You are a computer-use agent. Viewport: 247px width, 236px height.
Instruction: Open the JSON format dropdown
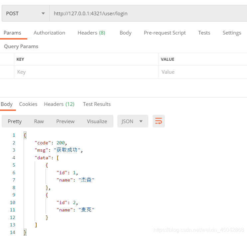[x=132, y=121]
